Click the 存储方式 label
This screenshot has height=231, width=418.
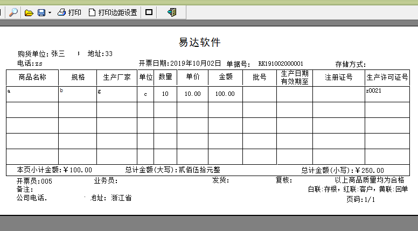coord(351,64)
